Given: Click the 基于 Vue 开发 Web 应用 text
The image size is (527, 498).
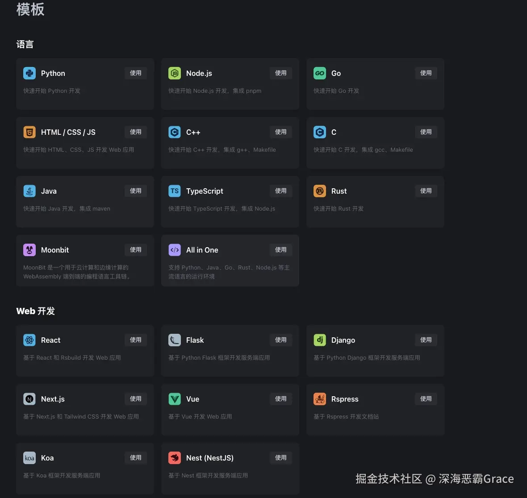Looking at the screenshot, I should coord(200,416).
